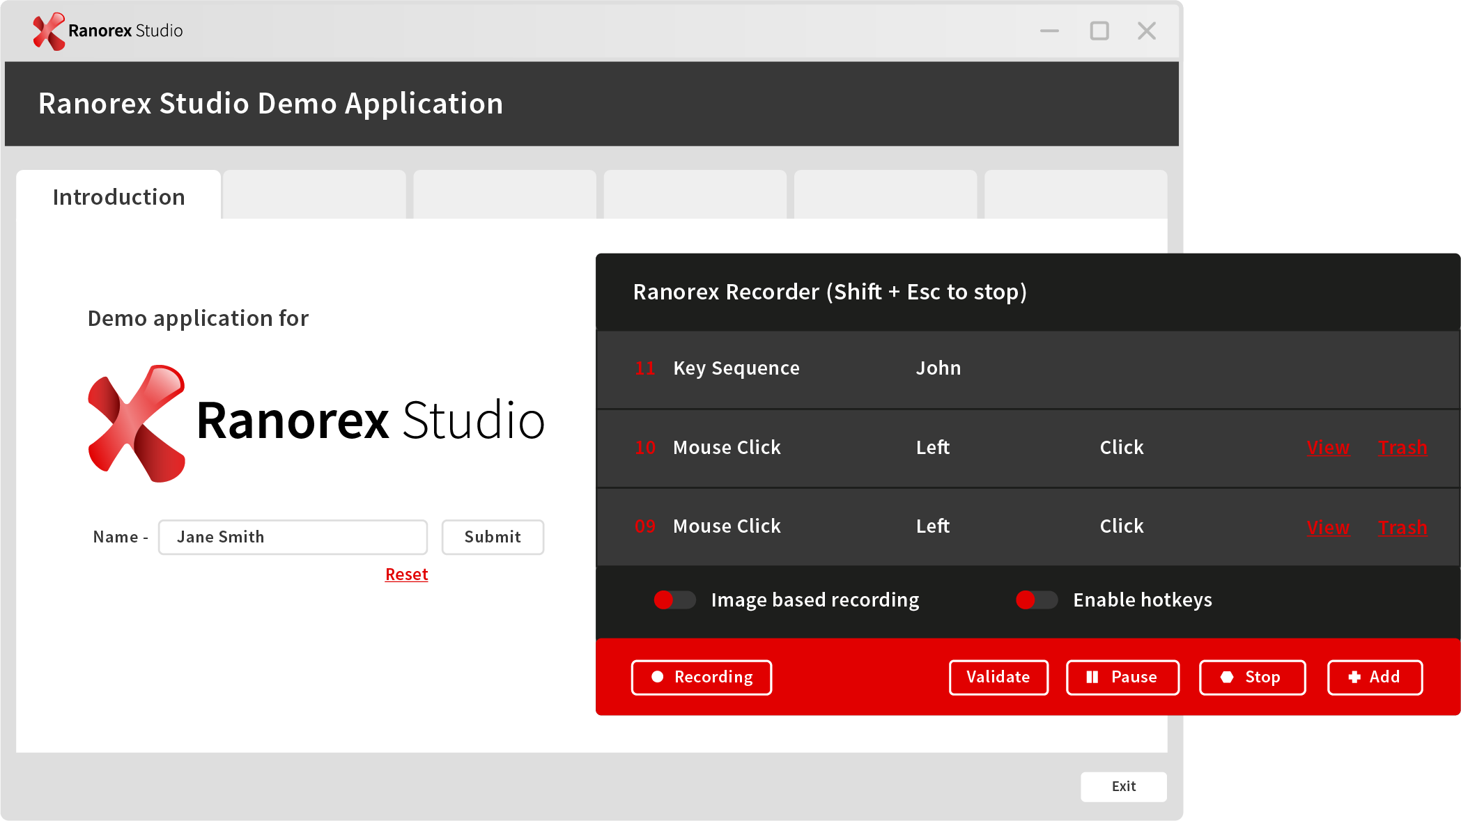Viewport: 1461px width, 821px height.
Task: Select Mouse Click label in step 09
Action: coord(727,526)
